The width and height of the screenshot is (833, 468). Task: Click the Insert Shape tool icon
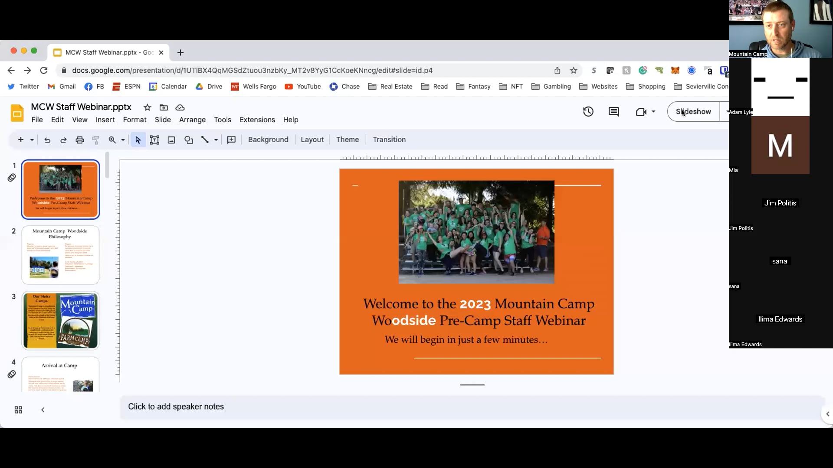pos(189,140)
